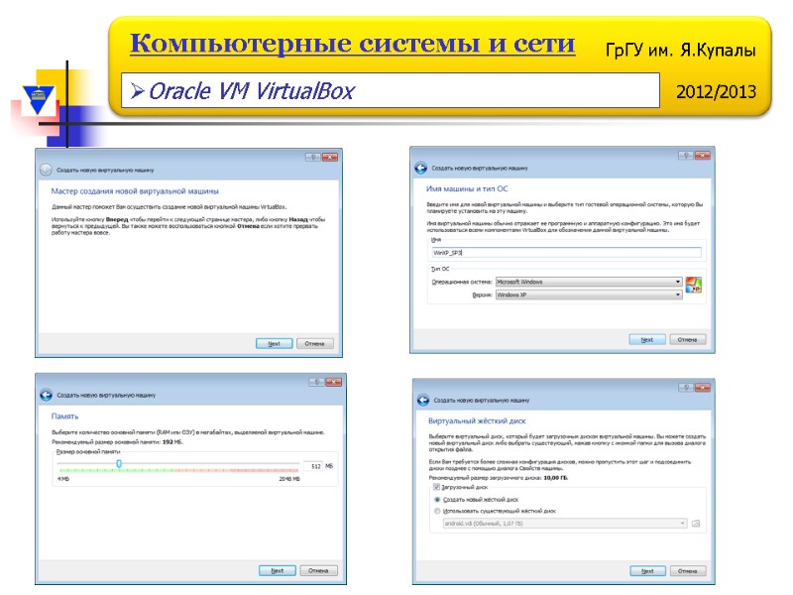Click the Имя машины и тип ОС heading

(x=467, y=188)
